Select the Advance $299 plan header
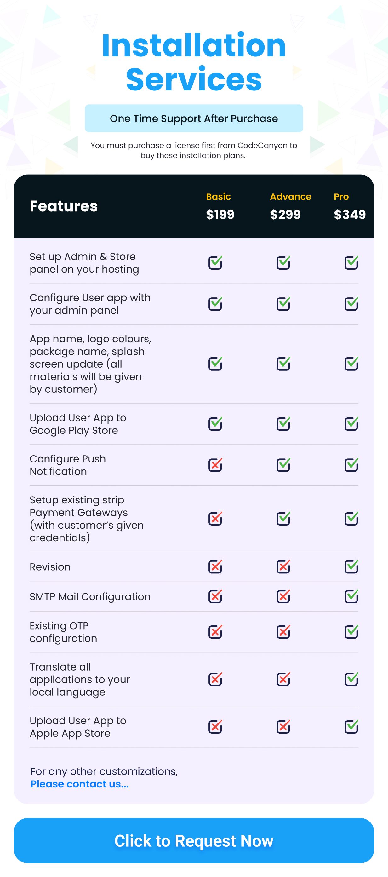This screenshot has width=388, height=877. 290,206
